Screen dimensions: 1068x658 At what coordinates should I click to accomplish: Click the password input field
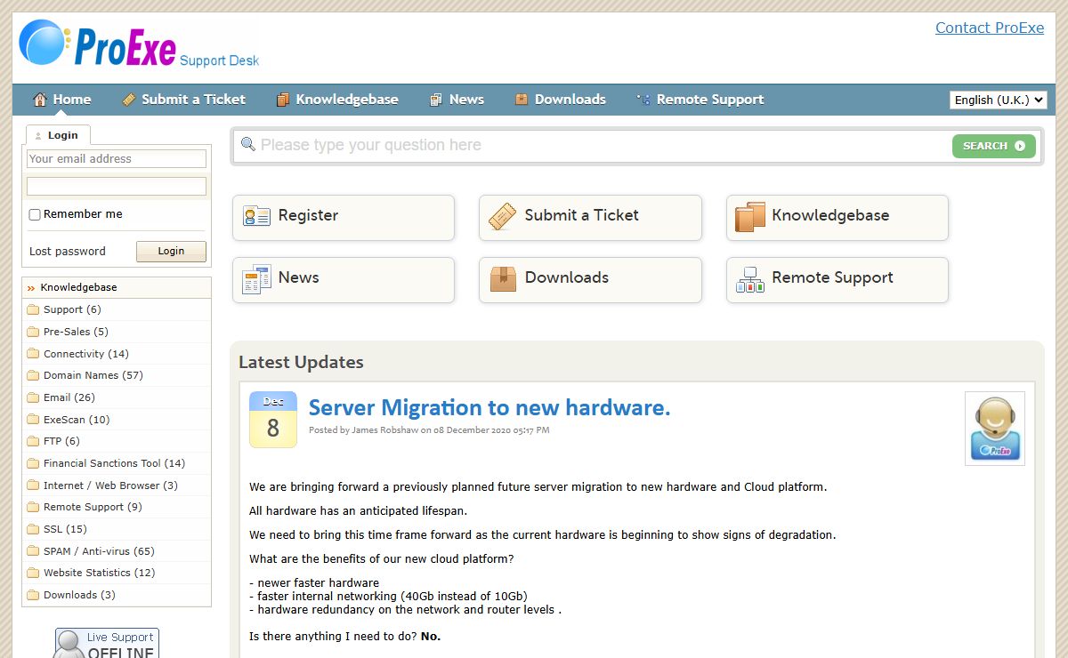[x=117, y=186]
